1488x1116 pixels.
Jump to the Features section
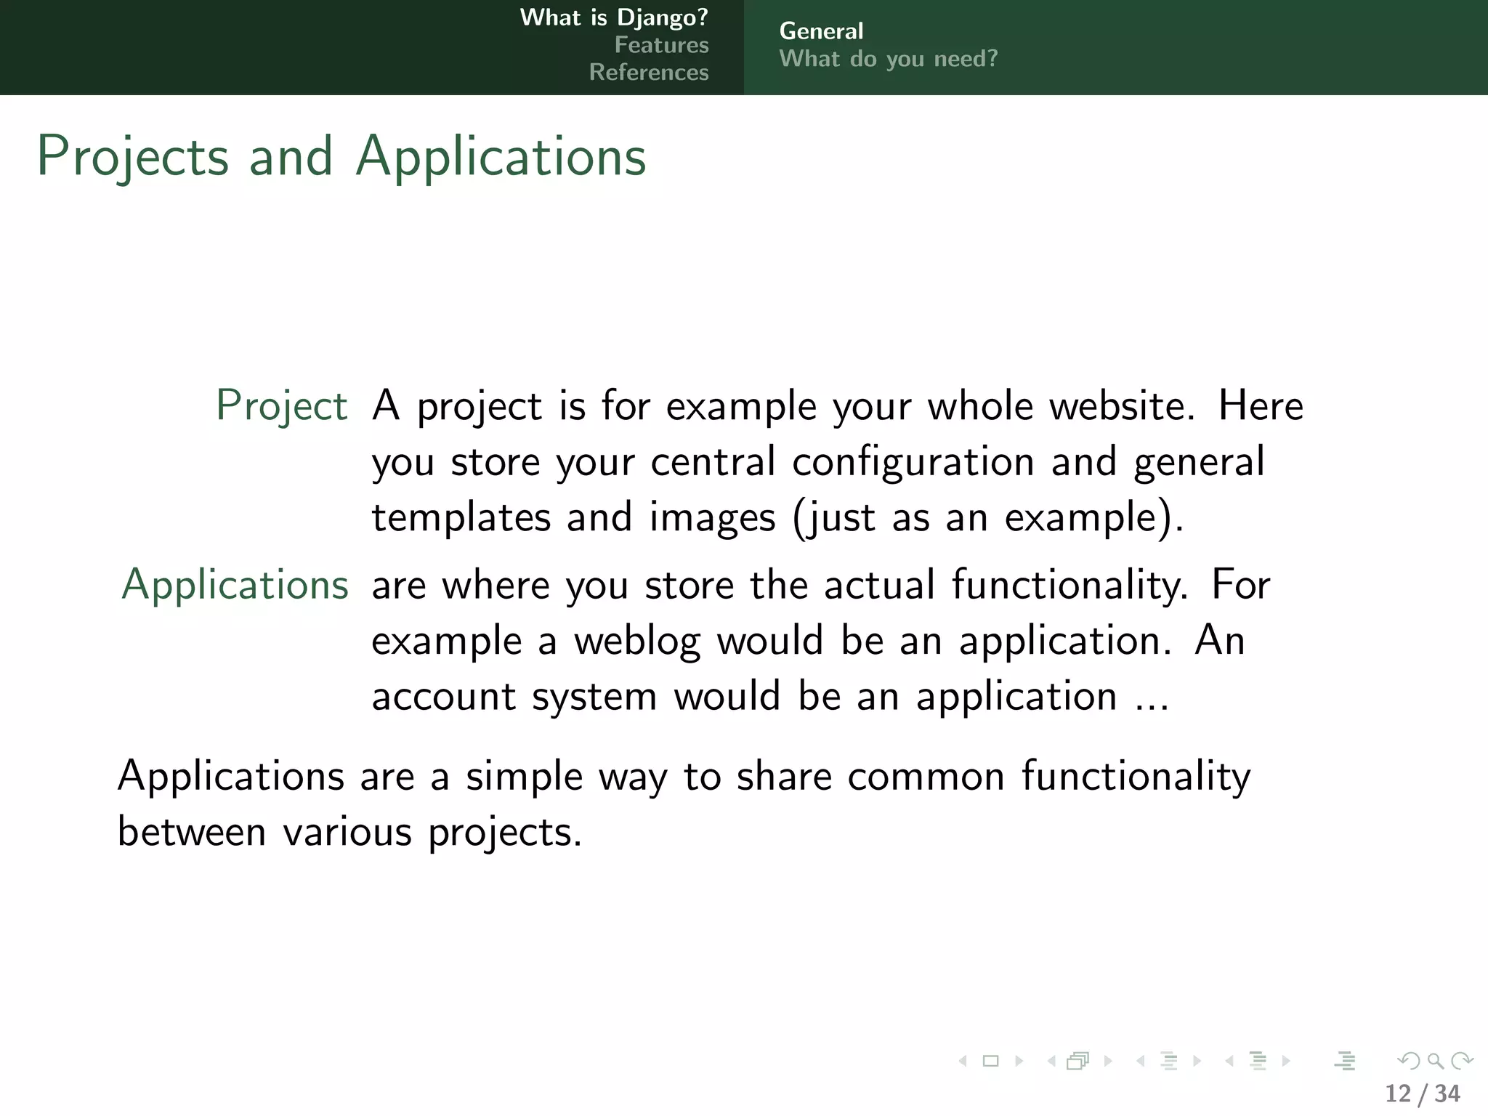(x=661, y=45)
